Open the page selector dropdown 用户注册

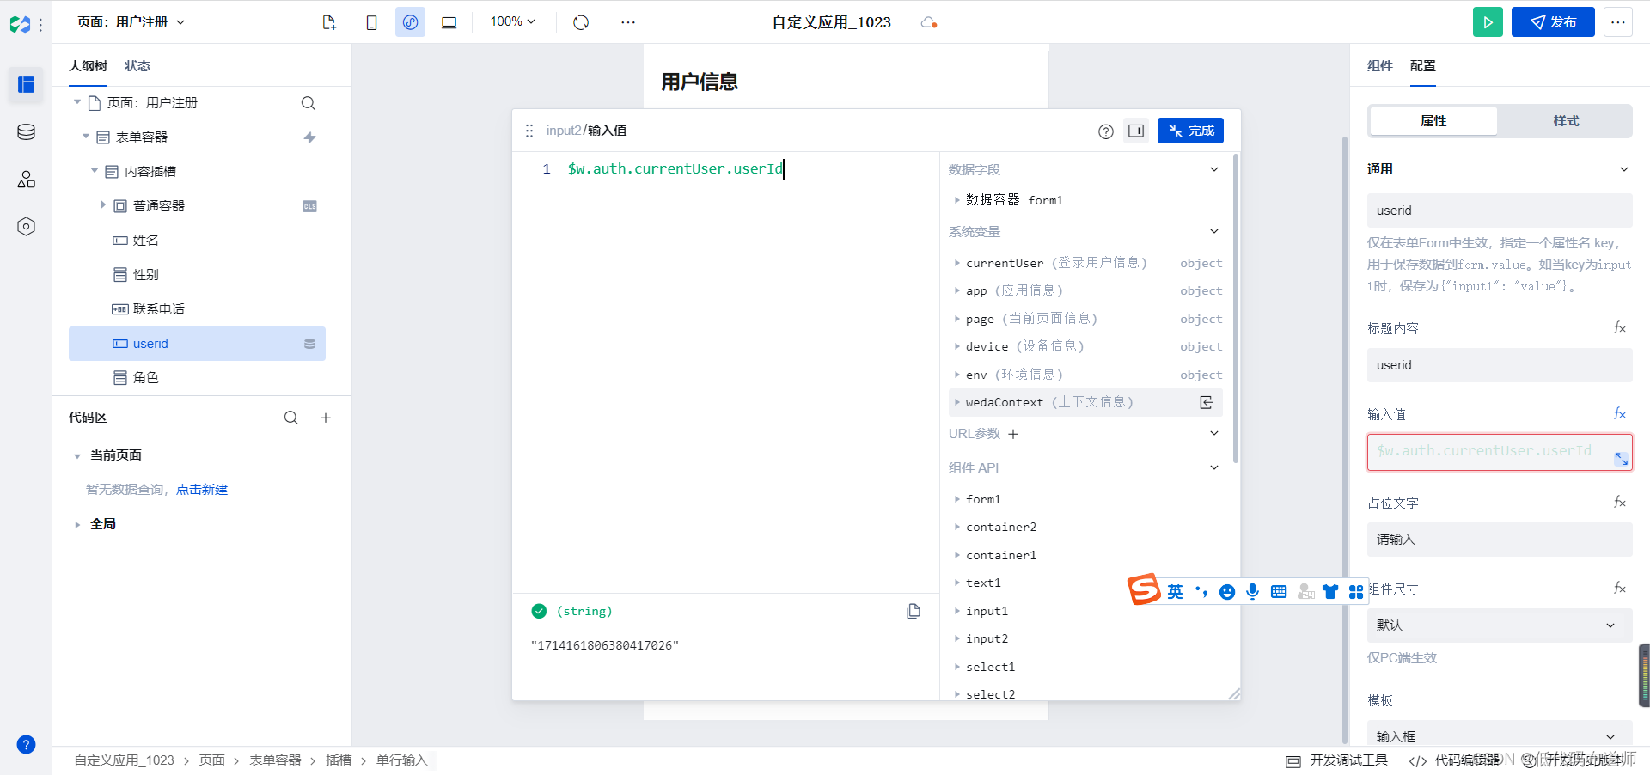click(131, 22)
